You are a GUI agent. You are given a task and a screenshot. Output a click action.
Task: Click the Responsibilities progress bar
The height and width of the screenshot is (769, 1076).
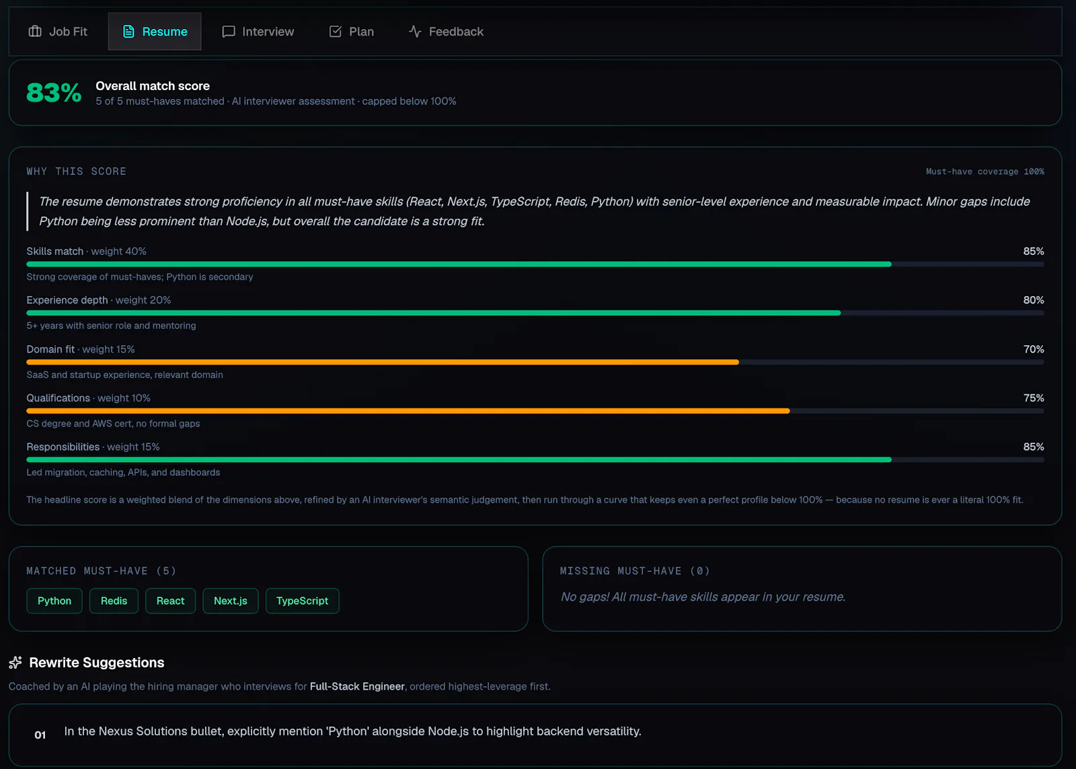(535, 460)
